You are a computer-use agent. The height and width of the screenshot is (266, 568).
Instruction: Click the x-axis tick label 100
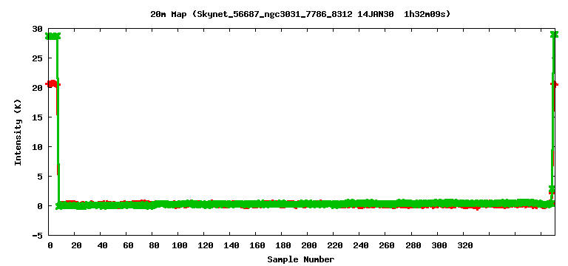(x=180, y=245)
